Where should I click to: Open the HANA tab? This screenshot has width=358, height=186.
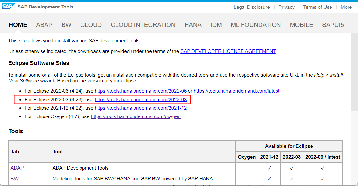193,25
